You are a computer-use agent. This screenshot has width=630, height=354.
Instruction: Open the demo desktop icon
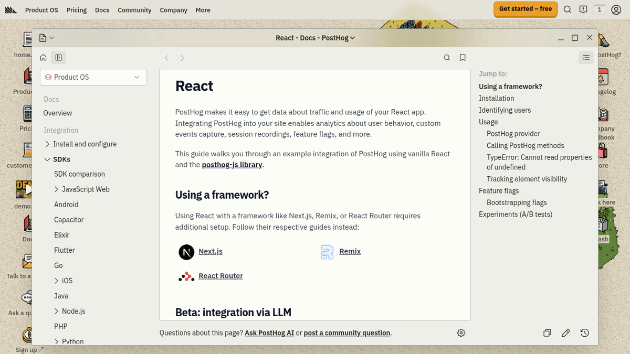[24, 194]
